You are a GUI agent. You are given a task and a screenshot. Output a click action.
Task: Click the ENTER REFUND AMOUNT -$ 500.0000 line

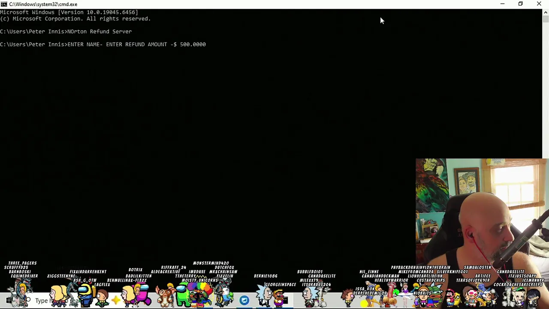[x=103, y=45]
